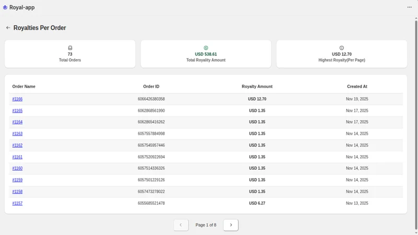Select order ID 6057473278022
Screen dimensions: 418x235
click(x=151, y=192)
